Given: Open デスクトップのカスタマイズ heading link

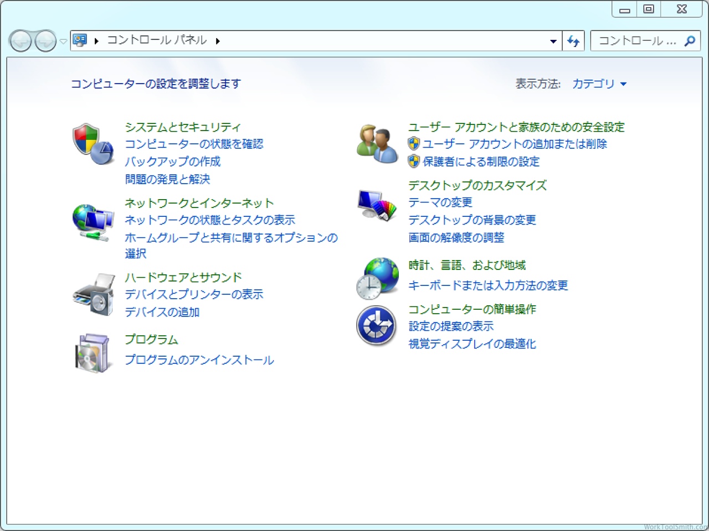Looking at the screenshot, I should click(x=477, y=185).
